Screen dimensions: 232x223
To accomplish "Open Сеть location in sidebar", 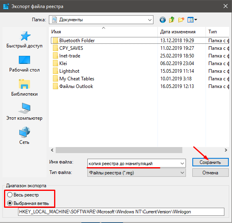I will [24, 136].
